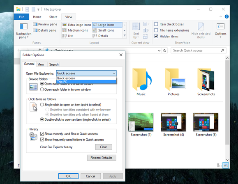This screenshot has width=238, height=184.
Task: Expand address bar history dropdown
Action: point(159,51)
